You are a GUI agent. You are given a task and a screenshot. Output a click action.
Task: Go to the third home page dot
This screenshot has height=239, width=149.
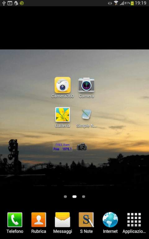tap(84, 196)
